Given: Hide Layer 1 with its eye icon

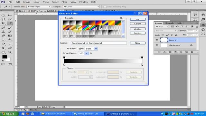Looking at the screenshot, I should (157, 40).
